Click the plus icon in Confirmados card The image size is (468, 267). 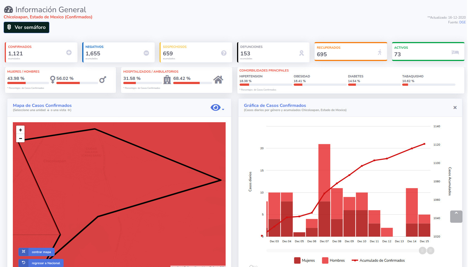tap(69, 52)
